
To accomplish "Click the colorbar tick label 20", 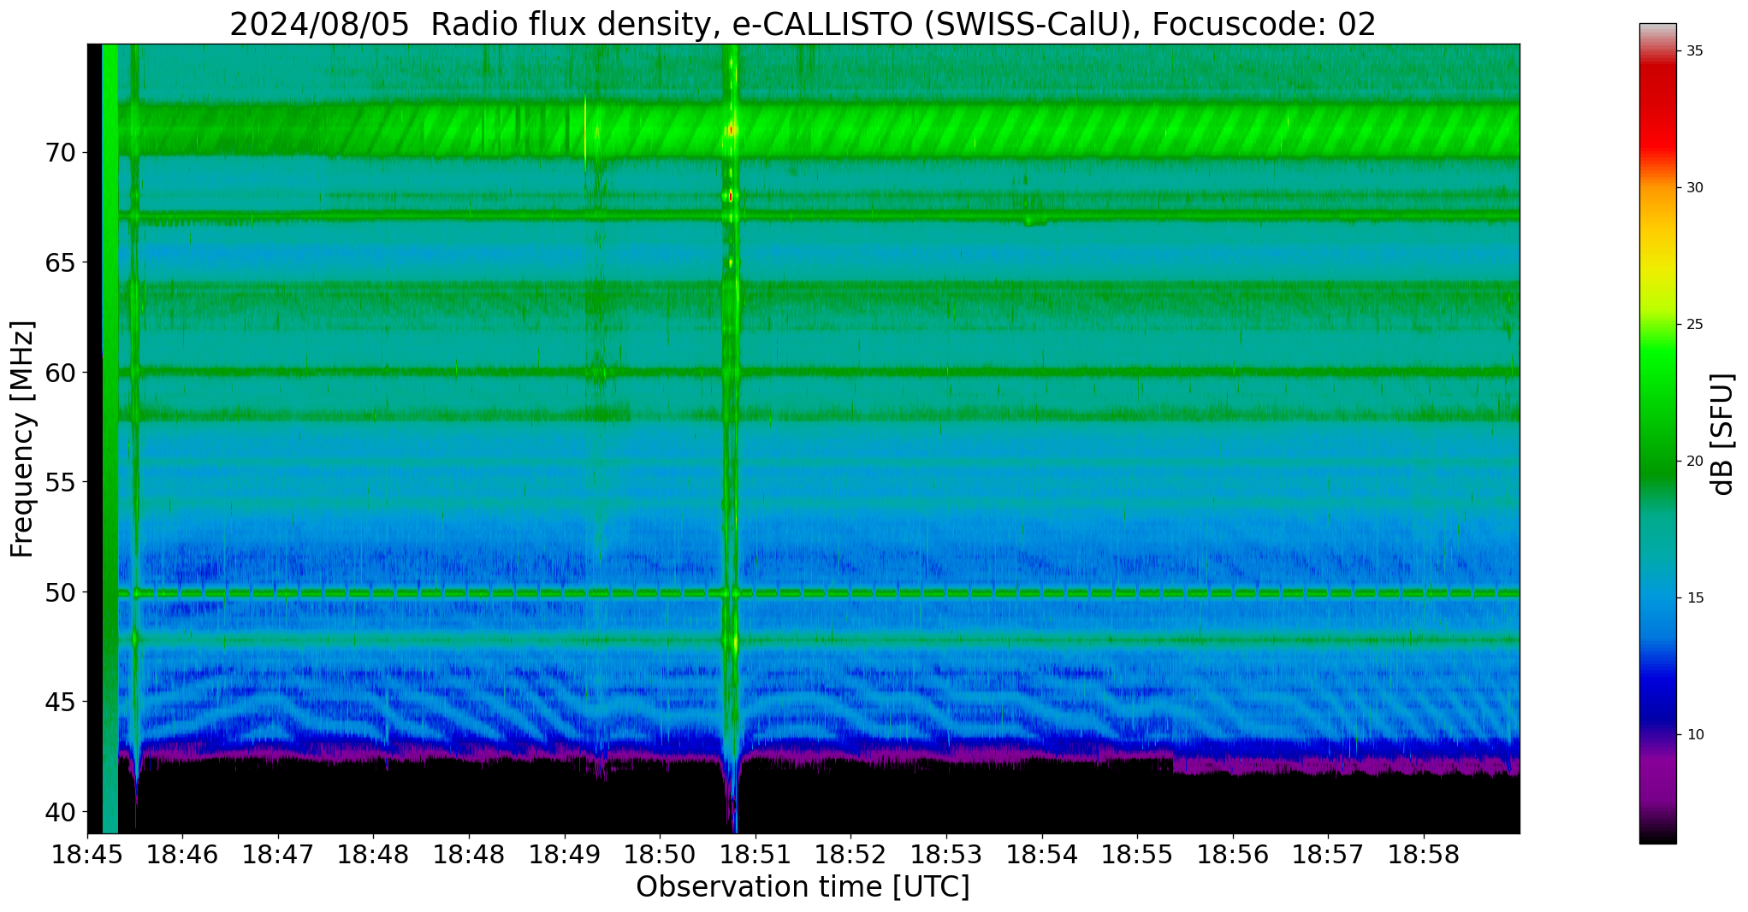I will click(x=1695, y=462).
